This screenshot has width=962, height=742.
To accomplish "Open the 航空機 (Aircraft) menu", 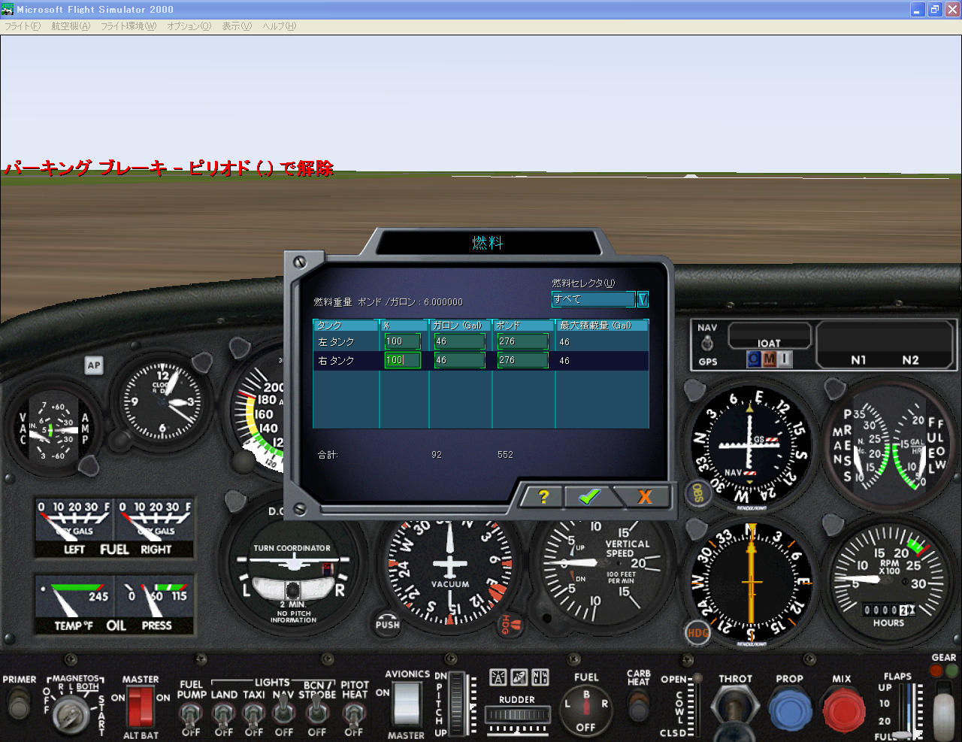I will 71,26.
